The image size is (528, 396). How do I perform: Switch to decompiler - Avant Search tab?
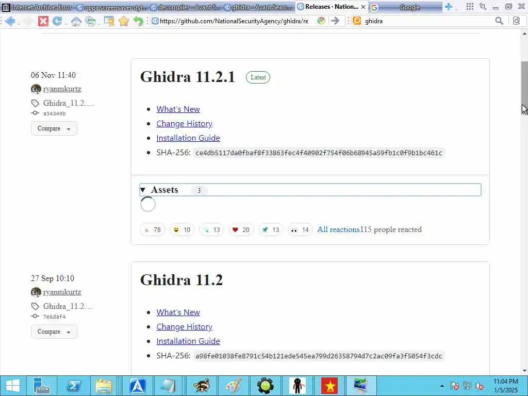[x=185, y=7]
